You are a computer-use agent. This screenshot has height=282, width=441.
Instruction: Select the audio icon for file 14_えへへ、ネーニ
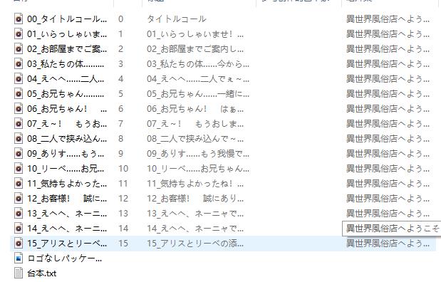click(19, 229)
